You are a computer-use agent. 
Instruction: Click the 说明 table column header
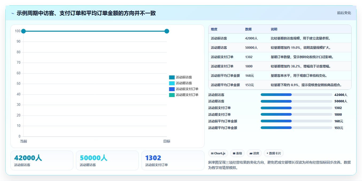point(274,29)
